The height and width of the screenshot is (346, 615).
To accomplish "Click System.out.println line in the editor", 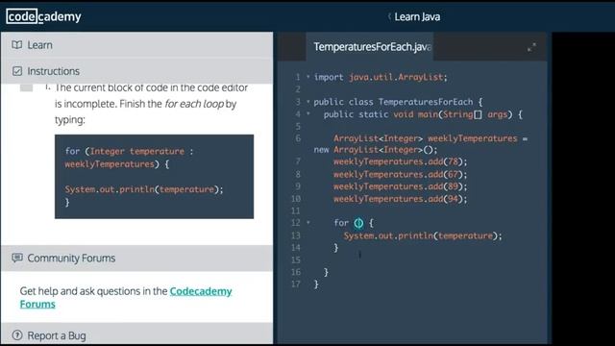I will coord(423,235).
